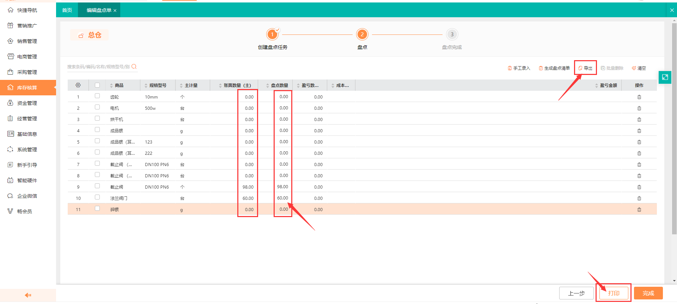This screenshot has height=304, width=677.
Task: Click the green fullscreen expand icon
Action: tap(665, 77)
